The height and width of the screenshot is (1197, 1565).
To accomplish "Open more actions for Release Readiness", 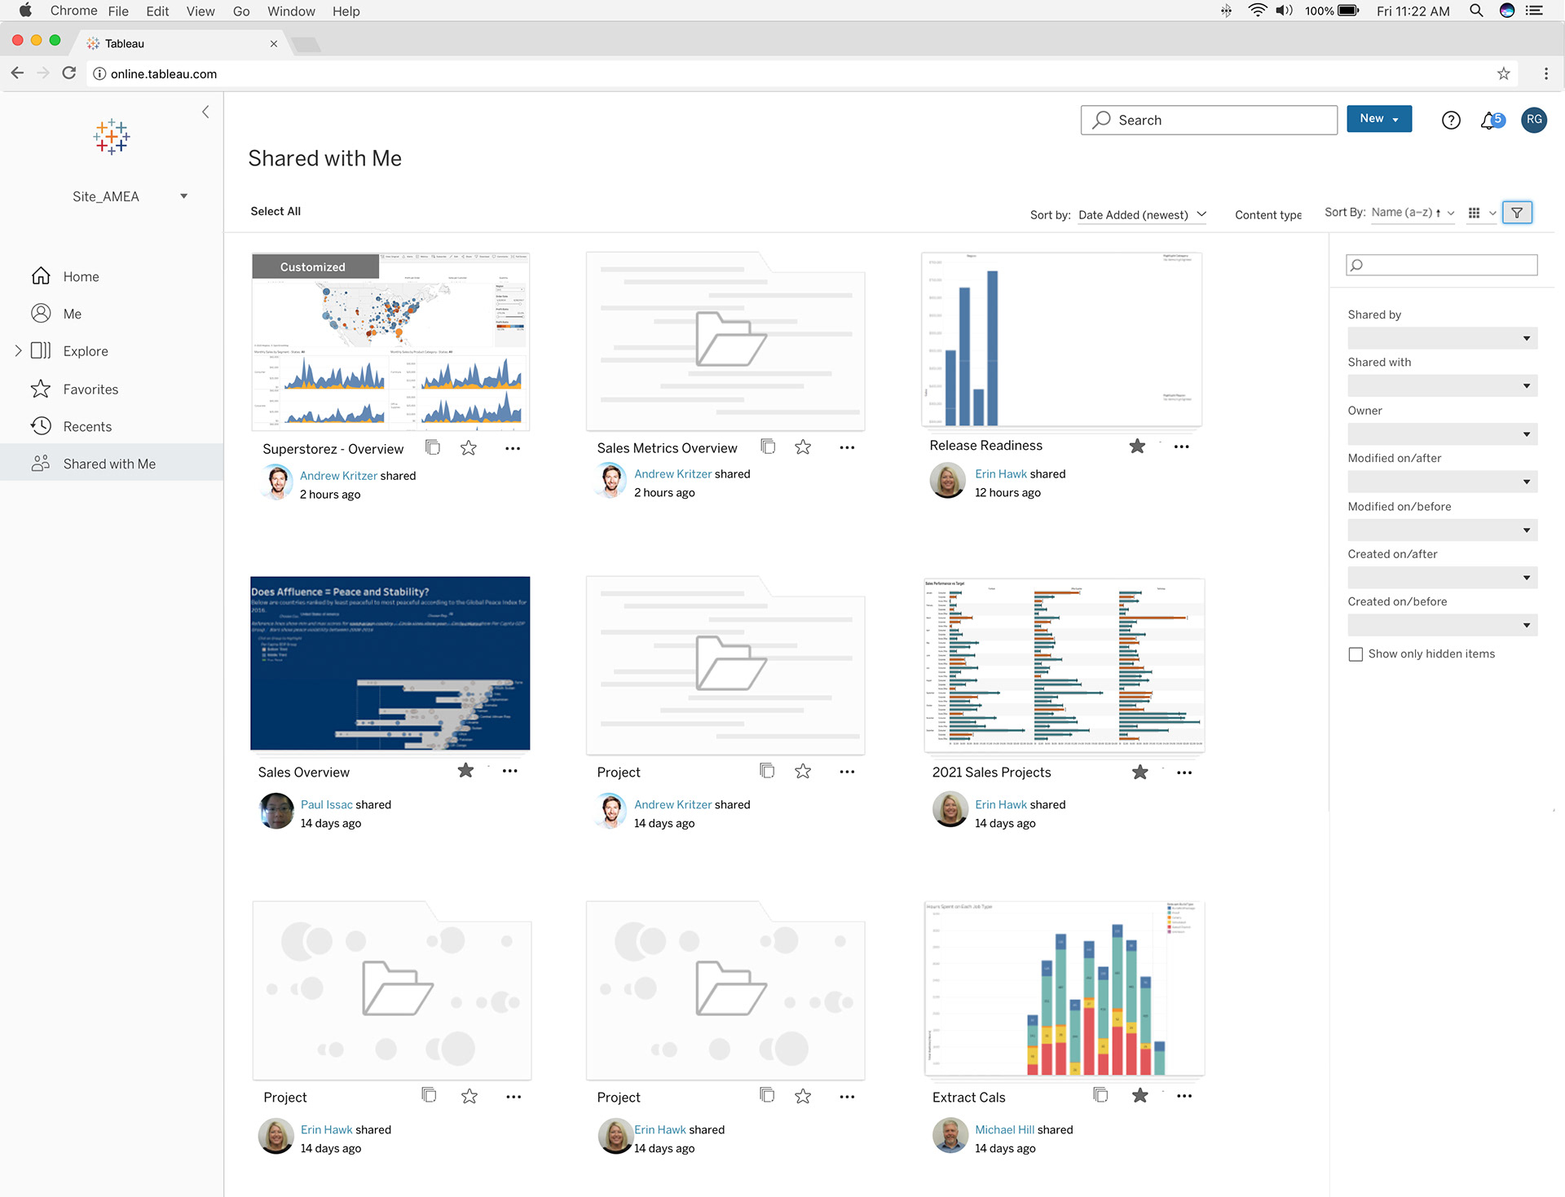I will (x=1181, y=447).
